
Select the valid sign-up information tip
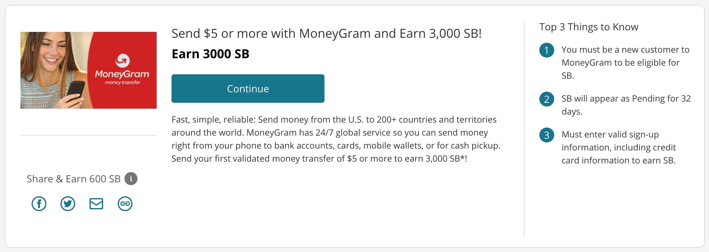pos(623,148)
